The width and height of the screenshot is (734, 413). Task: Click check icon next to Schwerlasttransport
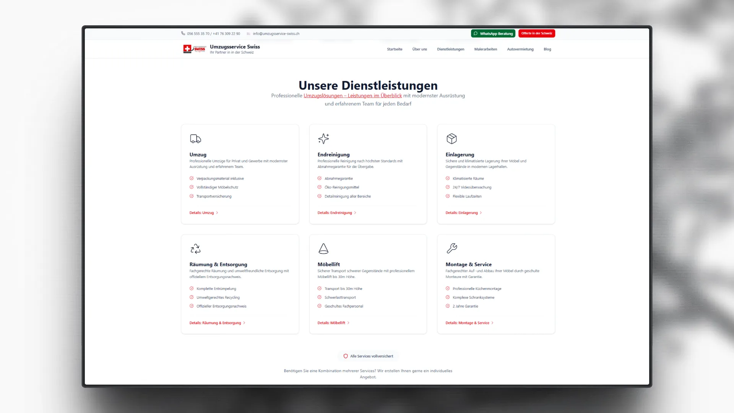[320, 297]
